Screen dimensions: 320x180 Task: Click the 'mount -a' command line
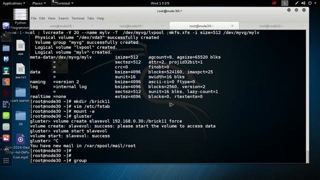[x=62, y=111]
